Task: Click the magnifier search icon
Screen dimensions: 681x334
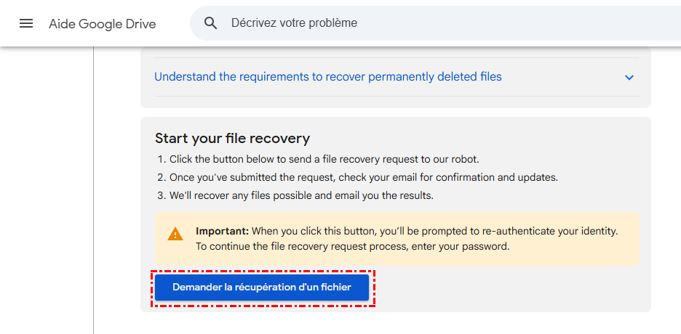Action: [x=211, y=23]
